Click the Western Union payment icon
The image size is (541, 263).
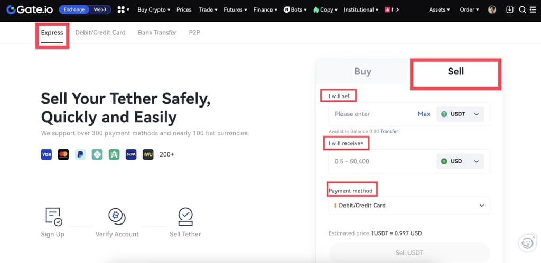(148, 154)
